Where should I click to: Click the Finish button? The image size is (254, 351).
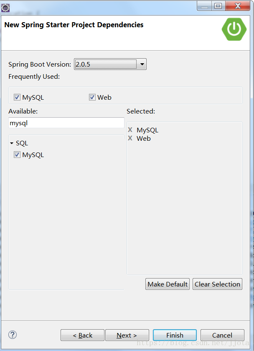175,335
